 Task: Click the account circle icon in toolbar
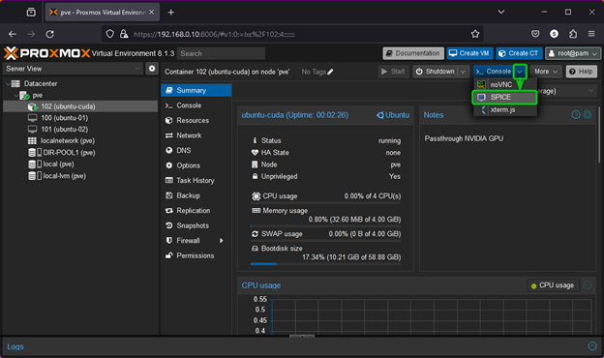(x=554, y=34)
